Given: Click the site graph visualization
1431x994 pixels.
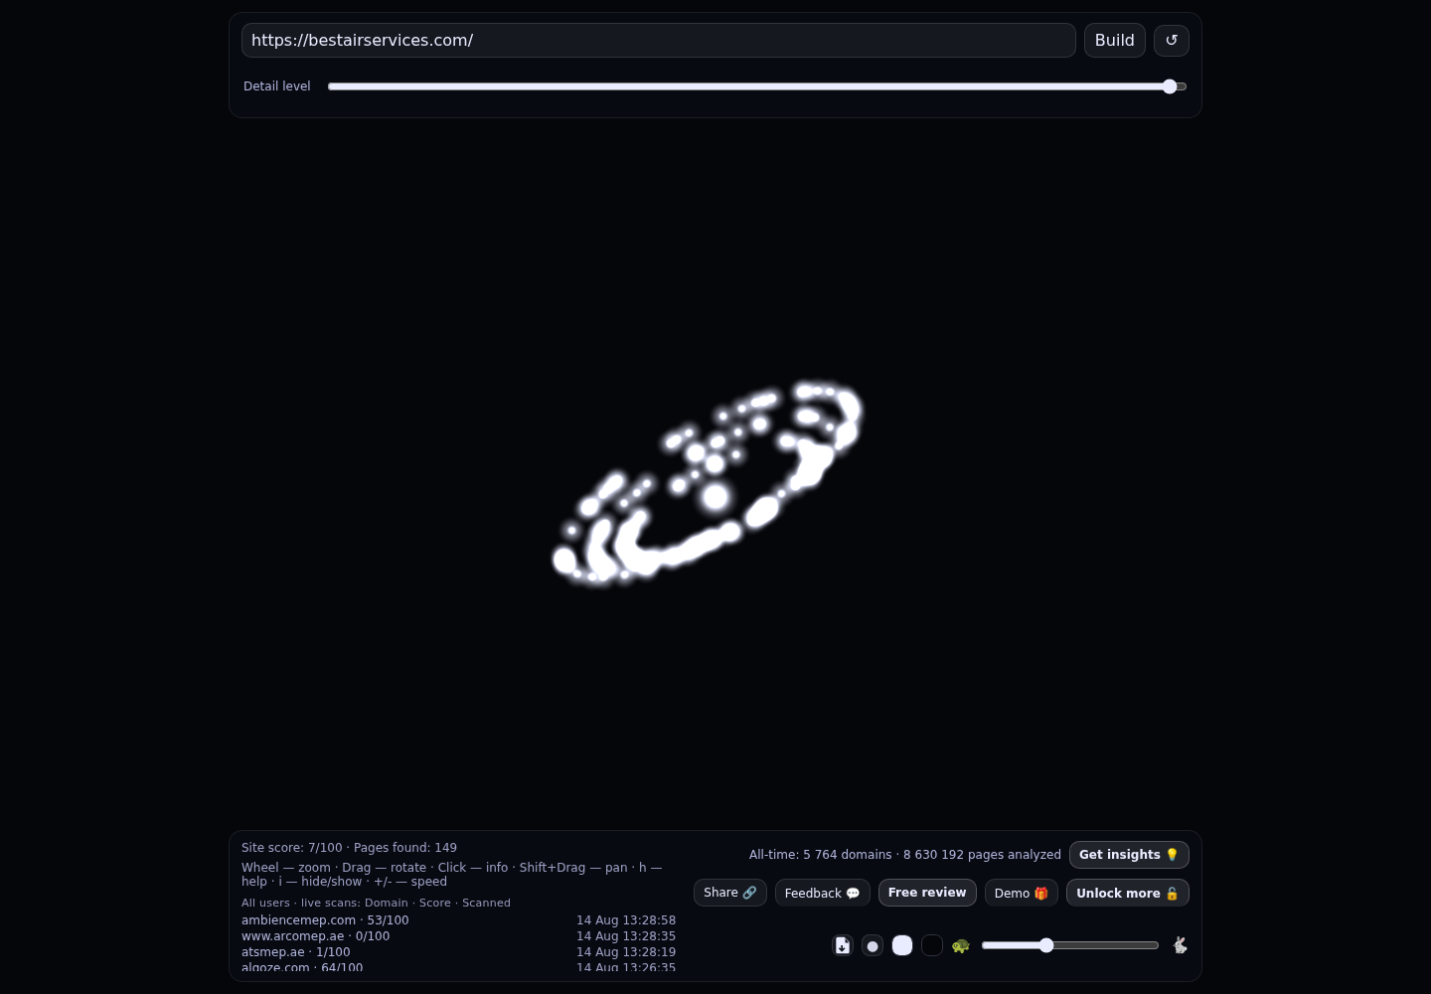Looking at the screenshot, I should 708,483.
